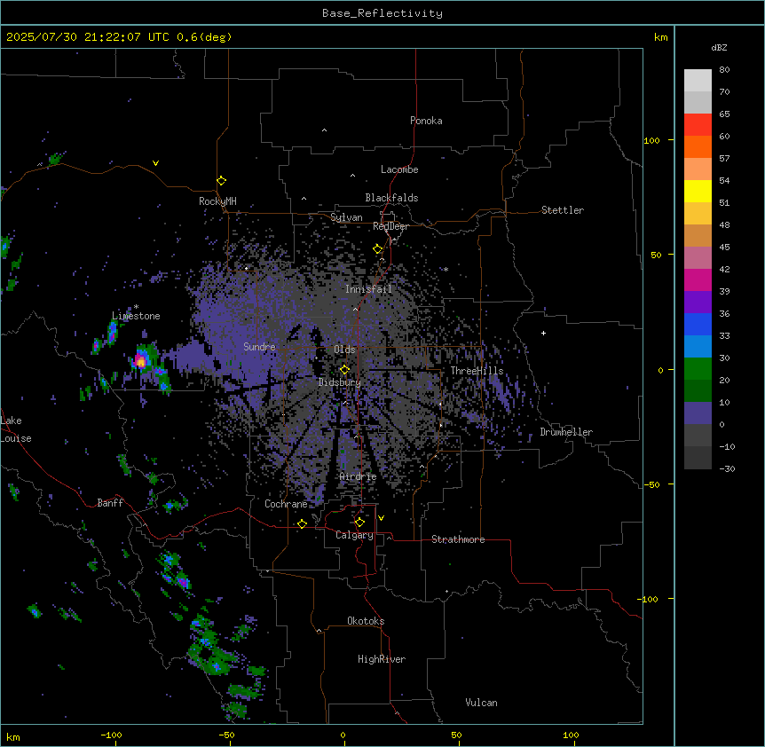Click the dBZ legend heading
The image size is (765, 747).
719,47
